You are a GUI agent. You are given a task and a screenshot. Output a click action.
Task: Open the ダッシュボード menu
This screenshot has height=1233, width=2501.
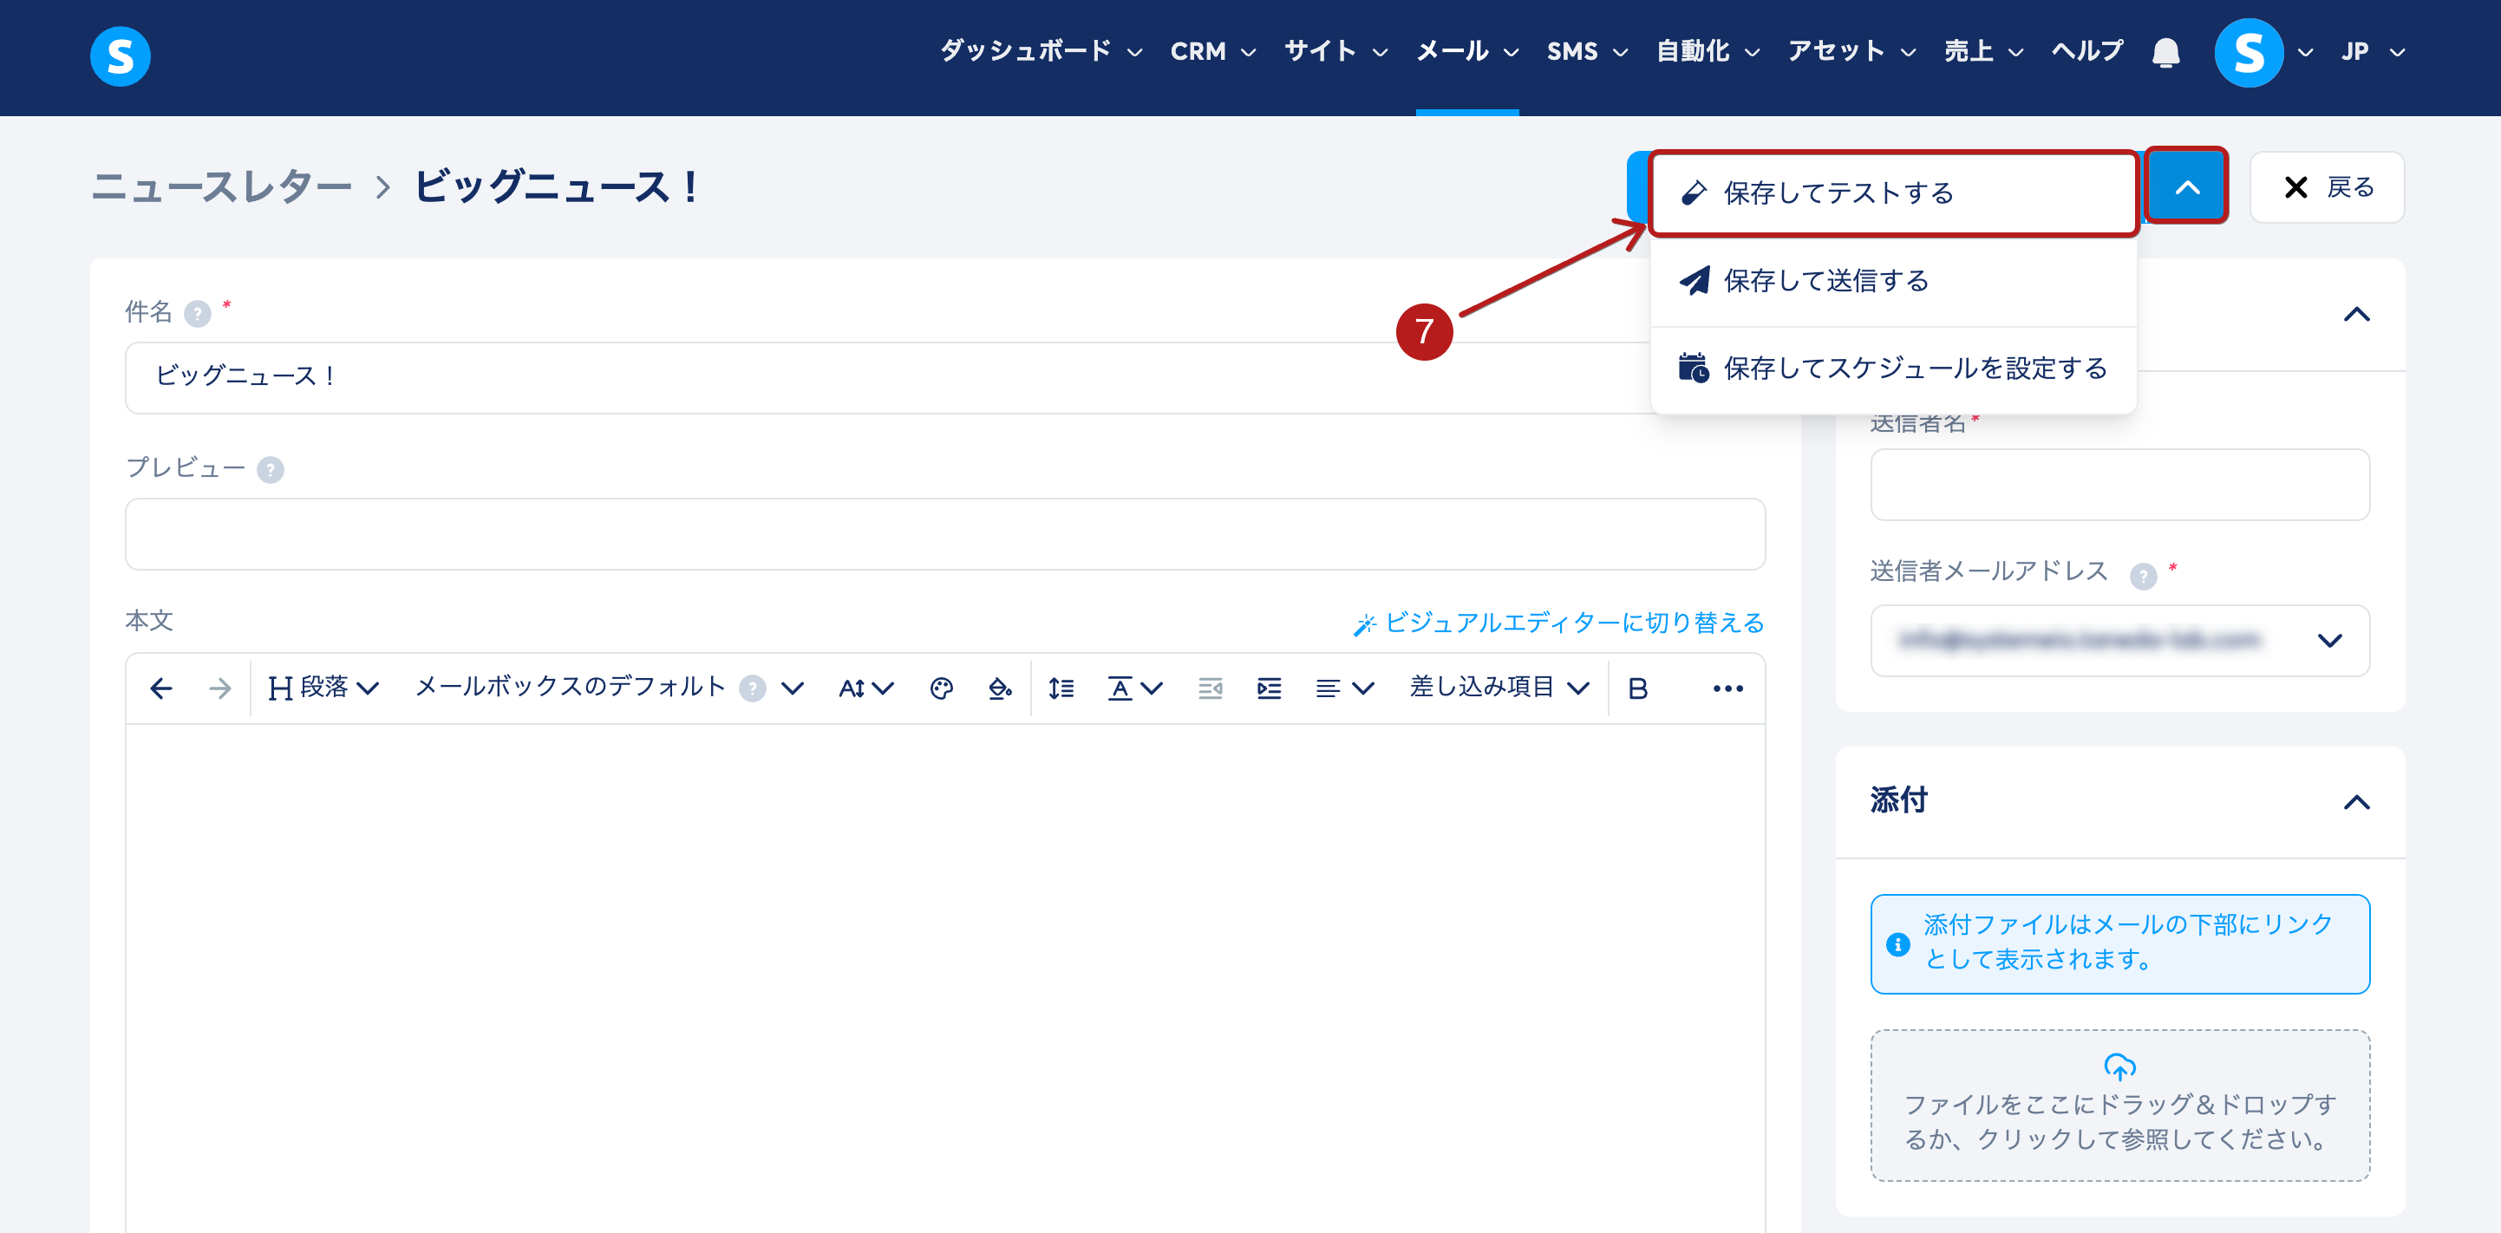tap(1041, 52)
